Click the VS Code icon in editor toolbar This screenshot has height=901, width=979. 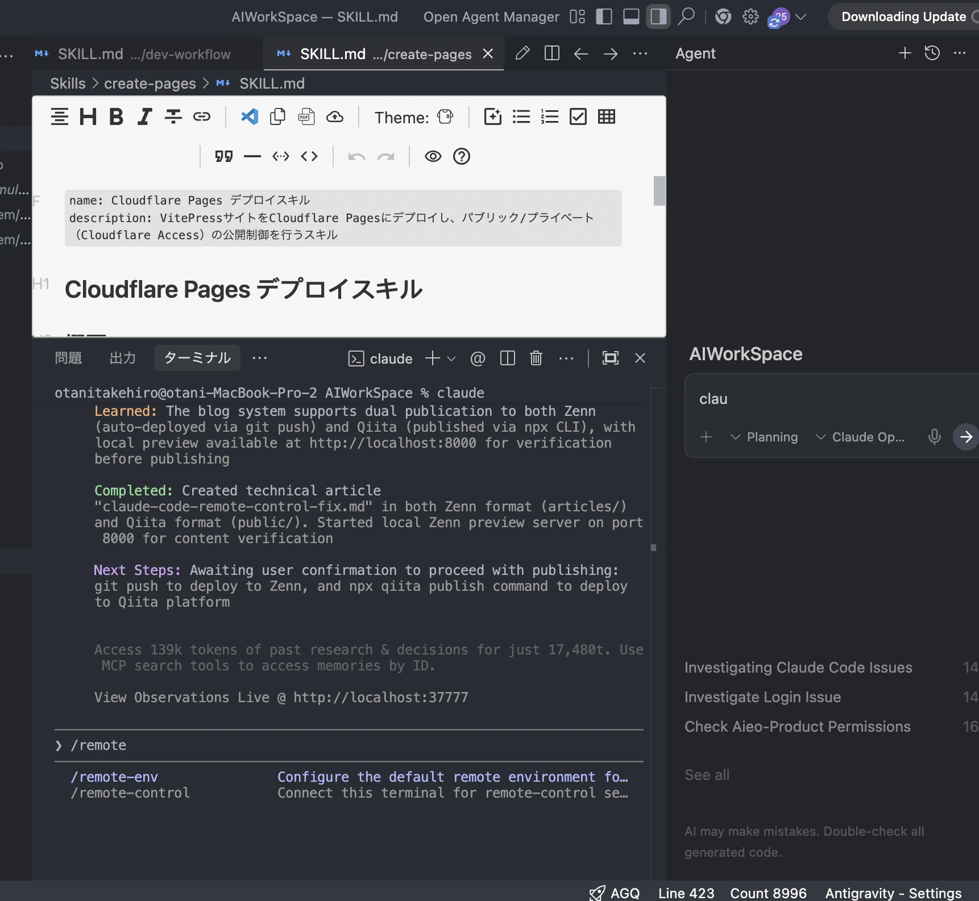click(x=250, y=117)
